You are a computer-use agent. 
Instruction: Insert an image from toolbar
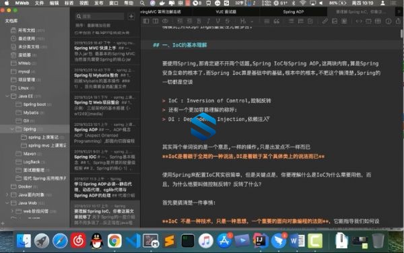click(335, 21)
